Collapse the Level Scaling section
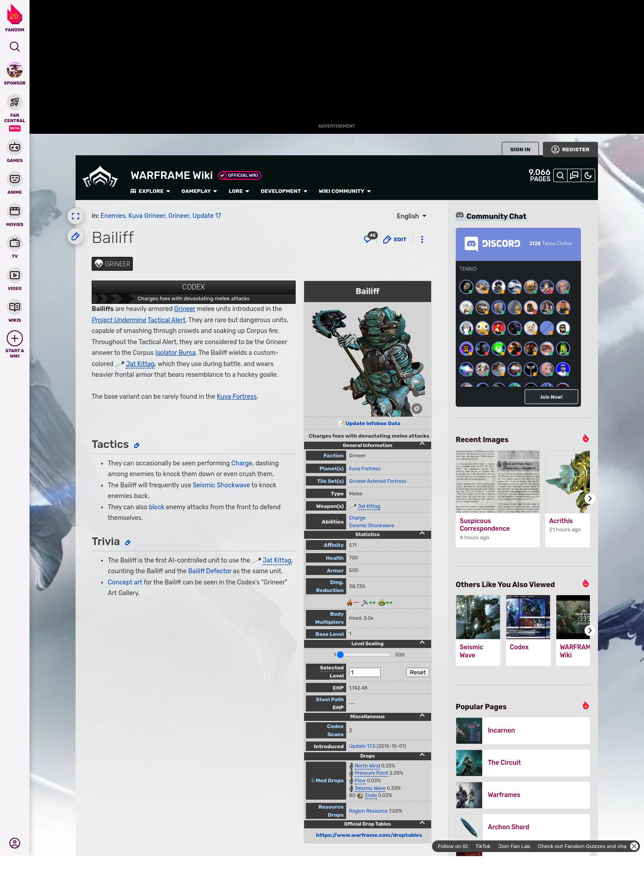The height and width of the screenshot is (895, 644). 422,642
